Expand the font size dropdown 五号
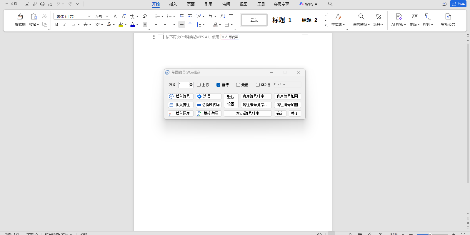 (x=107, y=16)
